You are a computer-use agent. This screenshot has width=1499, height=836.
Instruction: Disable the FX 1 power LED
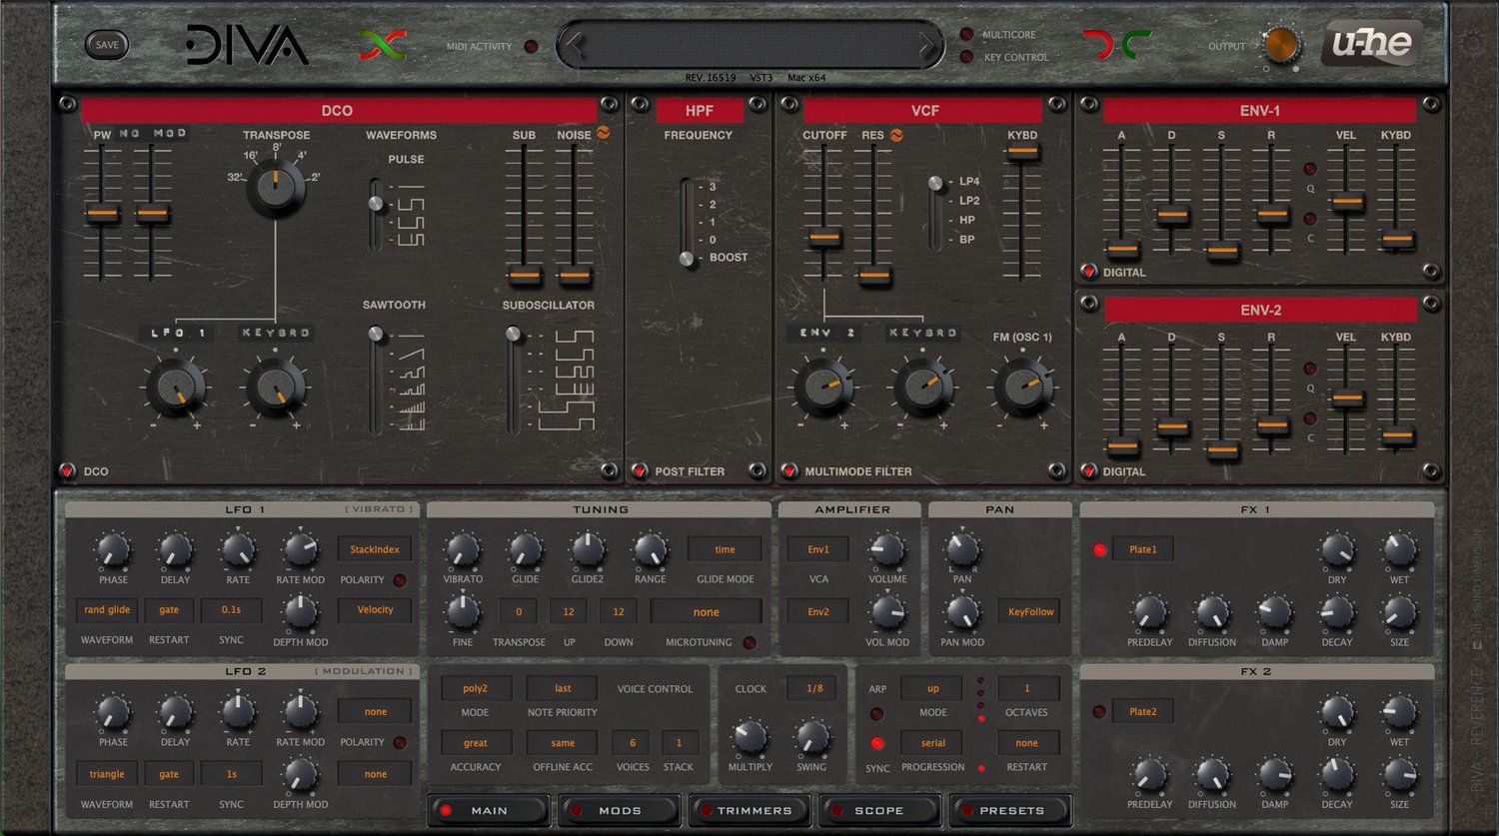(x=1099, y=549)
